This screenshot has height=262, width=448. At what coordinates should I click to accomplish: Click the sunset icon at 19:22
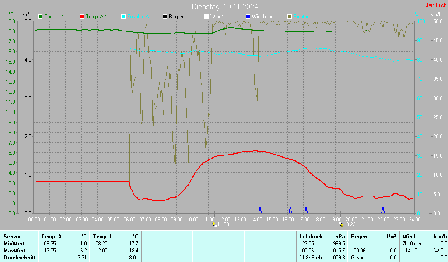(340, 224)
